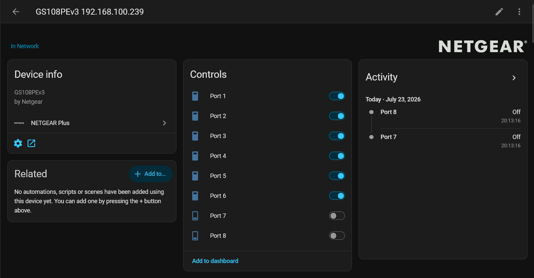Click the Port 6 switch icon
Image resolution: width=534 pixels, height=278 pixels.
click(x=195, y=196)
